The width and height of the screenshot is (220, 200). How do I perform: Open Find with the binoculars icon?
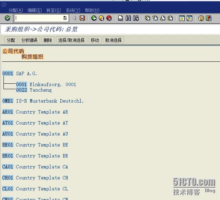(x=128, y=18)
